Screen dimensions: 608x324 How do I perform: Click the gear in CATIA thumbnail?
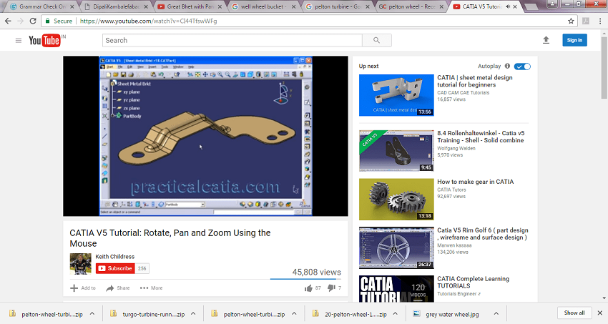pyautogui.click(x=396, y=200)
